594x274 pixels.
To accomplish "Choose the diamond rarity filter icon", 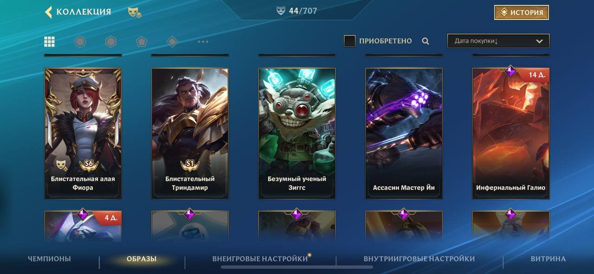I will [x=172, y=42].
